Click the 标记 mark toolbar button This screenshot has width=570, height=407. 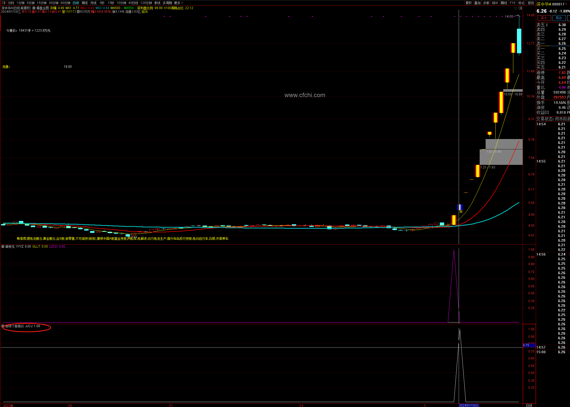[x=521, y=3]
